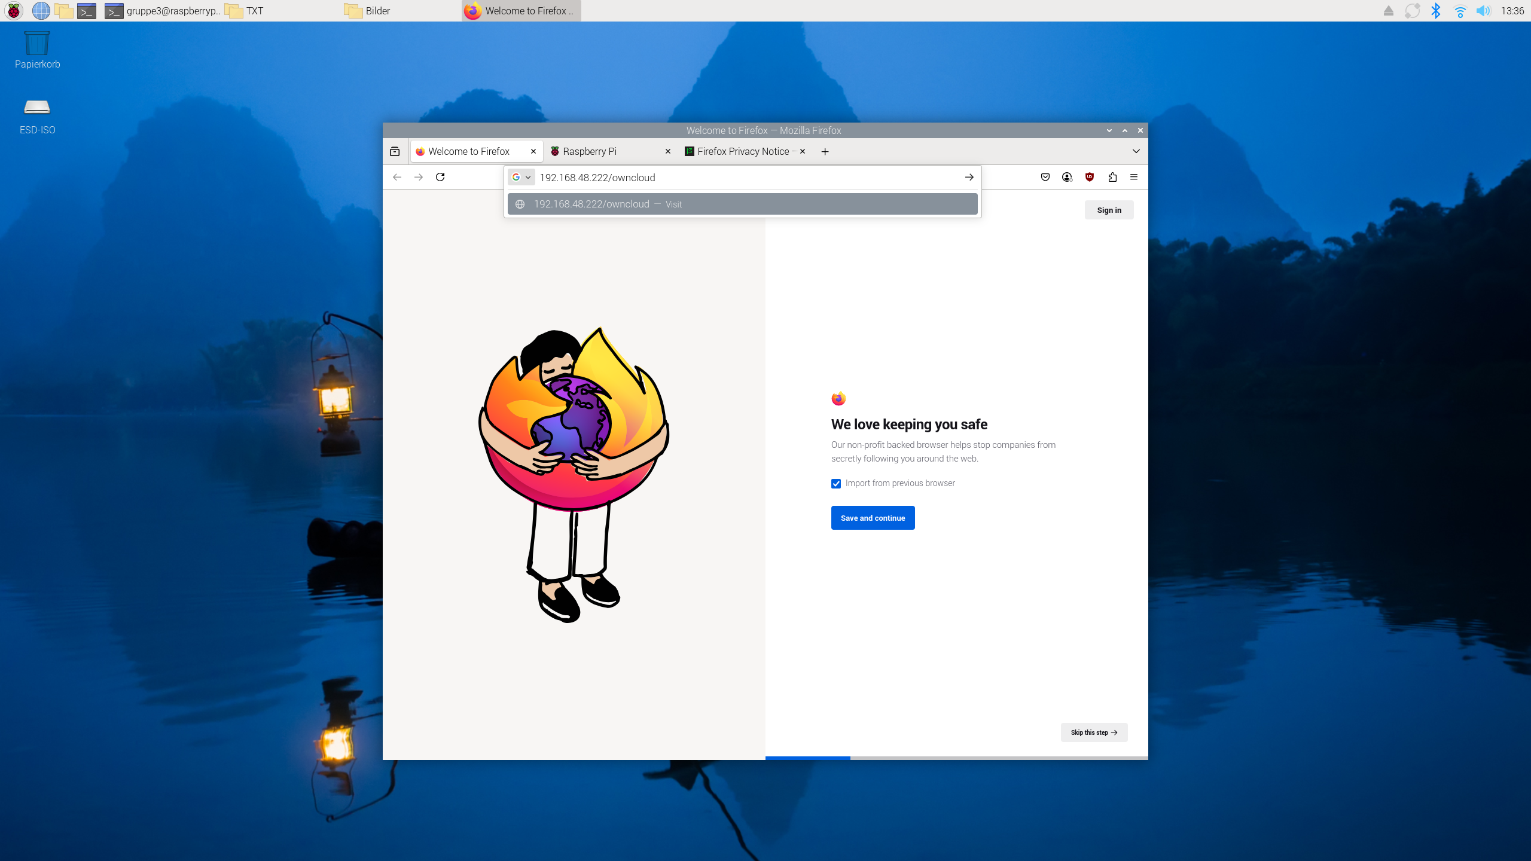Visit the 192.168.48.222/owncloud suggestion
Viewport: 1531px width, 861px height.
click(x=742, y=204)
